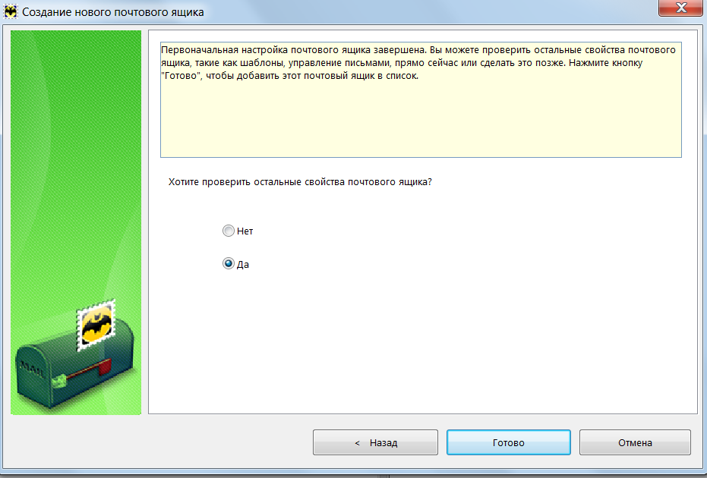Choose the "Нет" option label text
The width and height of the screenshot is (707, 478).
(x=245, y=231)
